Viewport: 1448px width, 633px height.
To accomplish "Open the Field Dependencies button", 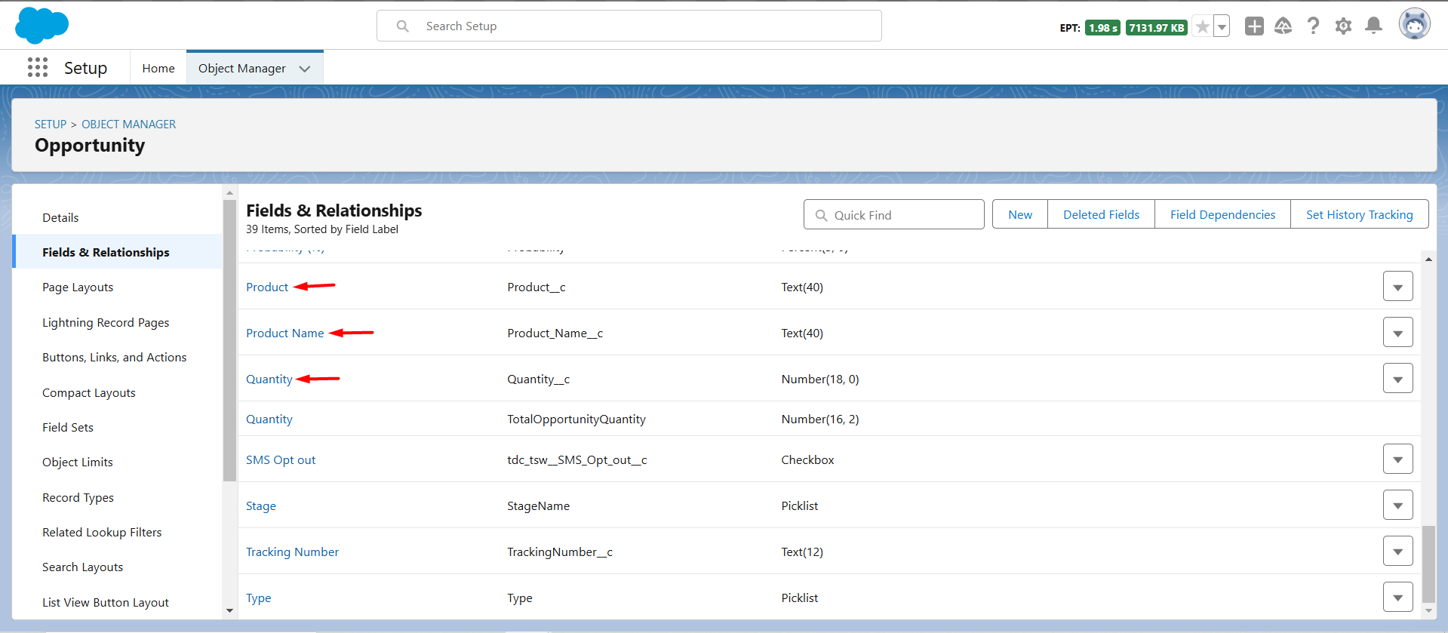I will click(1223, 215).
